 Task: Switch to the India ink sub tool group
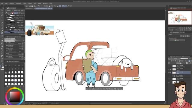click(x=8, y=13)
